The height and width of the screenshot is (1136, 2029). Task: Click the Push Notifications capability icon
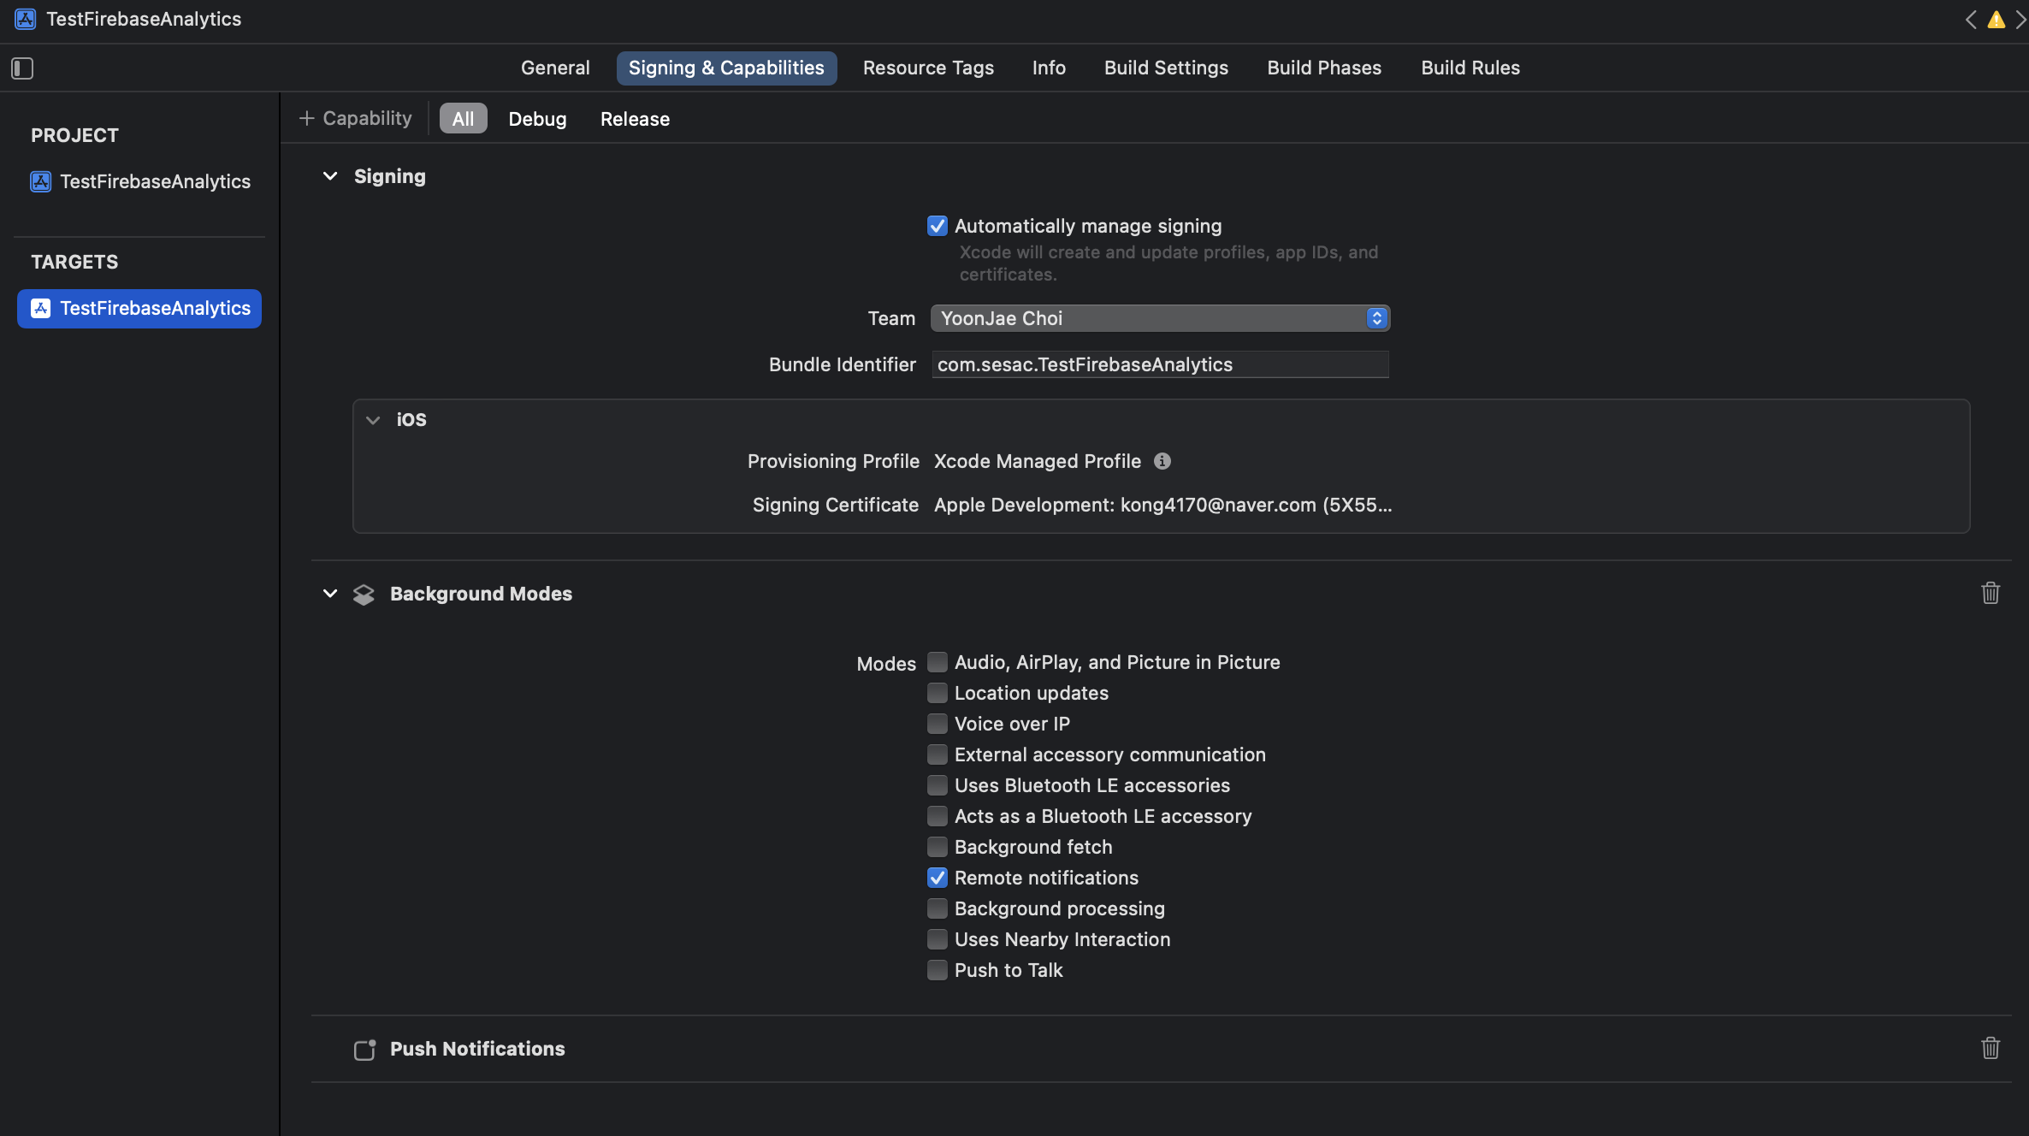[365, 1050]
